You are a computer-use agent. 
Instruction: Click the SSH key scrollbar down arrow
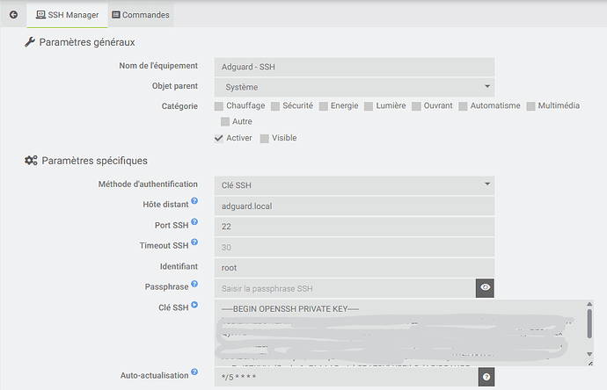click(589, 354)
